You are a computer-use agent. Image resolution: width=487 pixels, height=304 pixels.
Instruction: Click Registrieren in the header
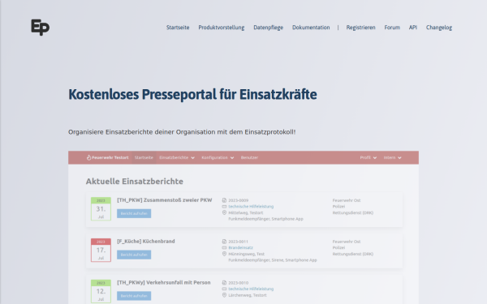click(360, 28)
